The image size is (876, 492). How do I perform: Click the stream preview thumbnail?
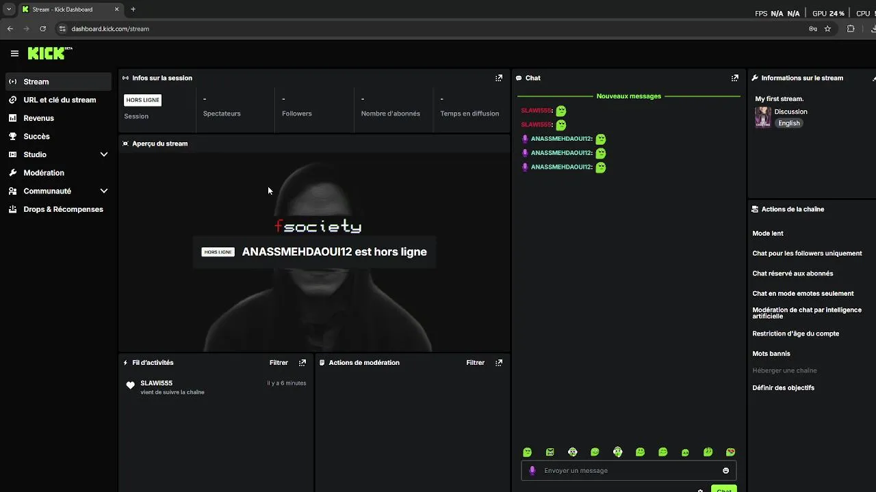315,251
